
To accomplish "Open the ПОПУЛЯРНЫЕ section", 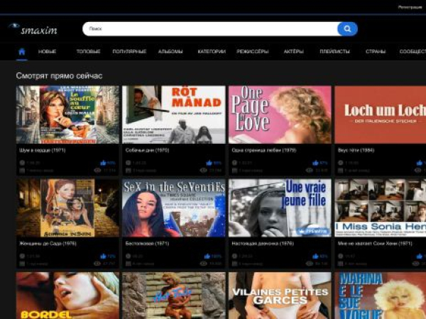I will 129,52.
